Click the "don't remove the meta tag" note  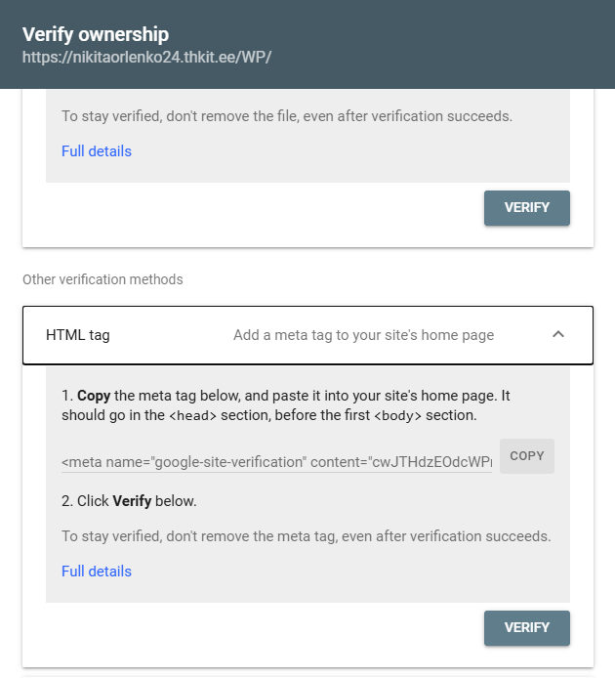(x=306, y=536)
